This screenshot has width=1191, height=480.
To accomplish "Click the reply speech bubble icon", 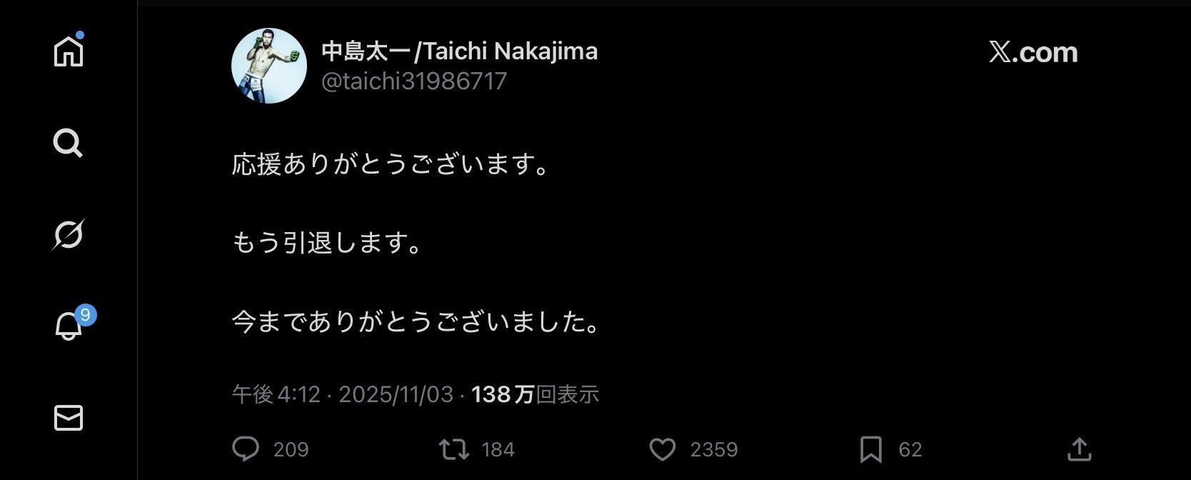I will [246, 449].
